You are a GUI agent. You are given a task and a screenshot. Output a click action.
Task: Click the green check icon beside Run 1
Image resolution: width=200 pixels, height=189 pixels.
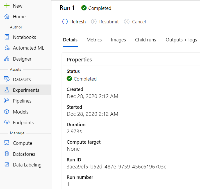[x=84, y=8]
